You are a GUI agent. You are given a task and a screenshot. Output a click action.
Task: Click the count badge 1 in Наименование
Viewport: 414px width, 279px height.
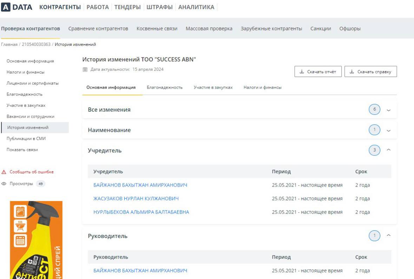374,130
